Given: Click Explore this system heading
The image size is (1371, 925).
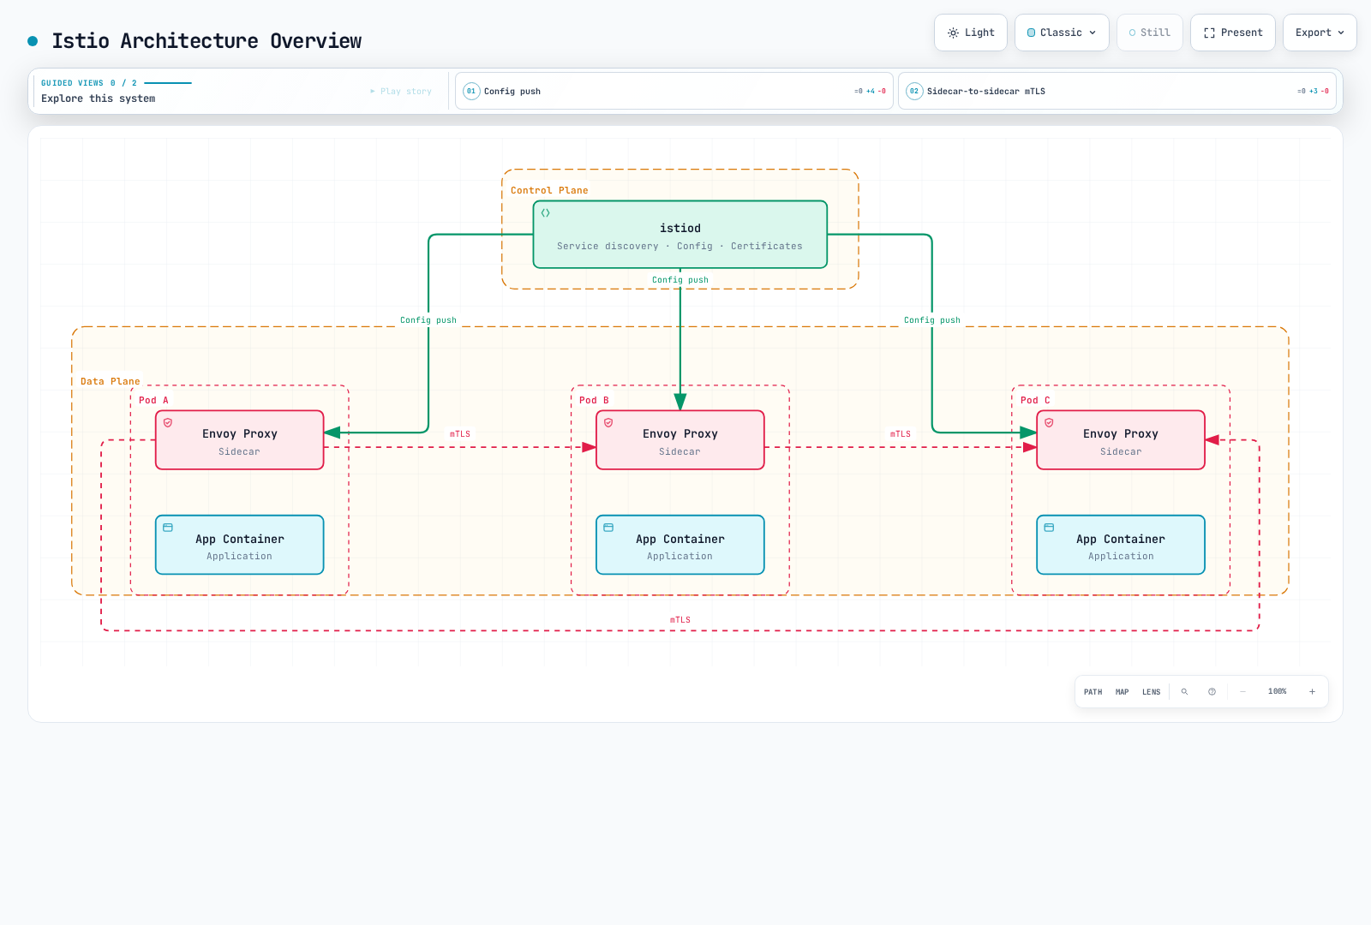Looking at the screenshot, I should click(99, 98).
